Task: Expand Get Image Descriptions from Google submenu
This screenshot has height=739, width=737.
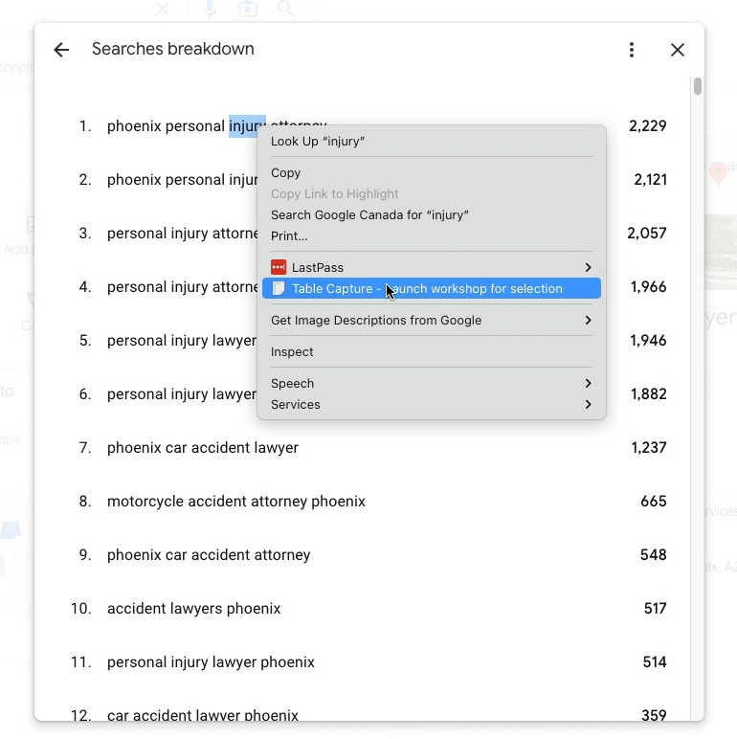Action: [x=588, y=321]
